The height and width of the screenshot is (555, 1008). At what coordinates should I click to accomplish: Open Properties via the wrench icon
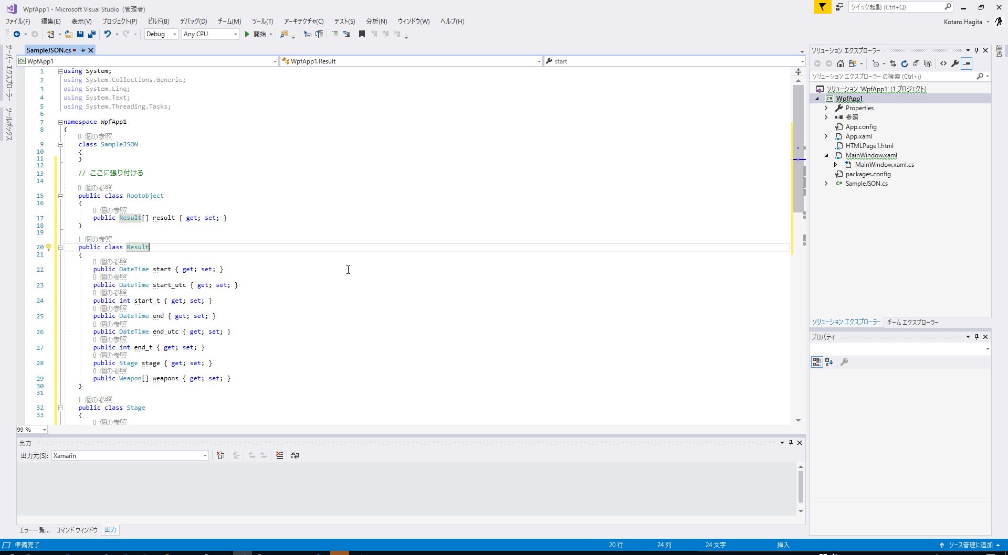tap(955, 63)
